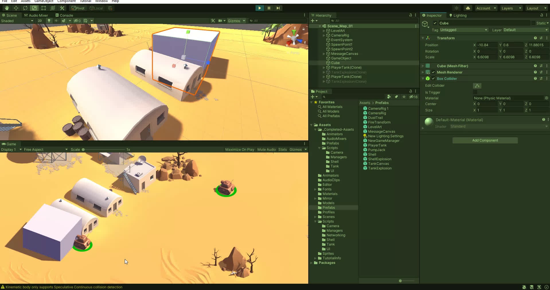Click the Pause button
The width and height of the screenshot is (550, 290).
(269, 8)
